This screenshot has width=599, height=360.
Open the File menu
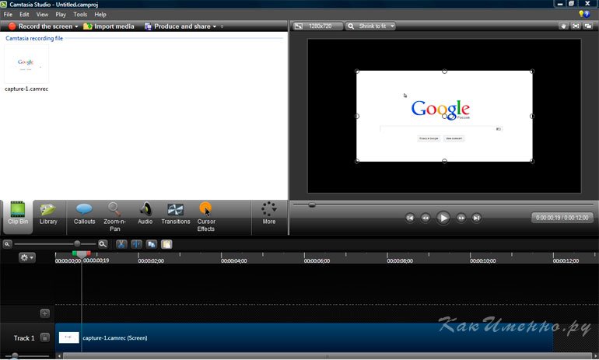coord(8,15)
